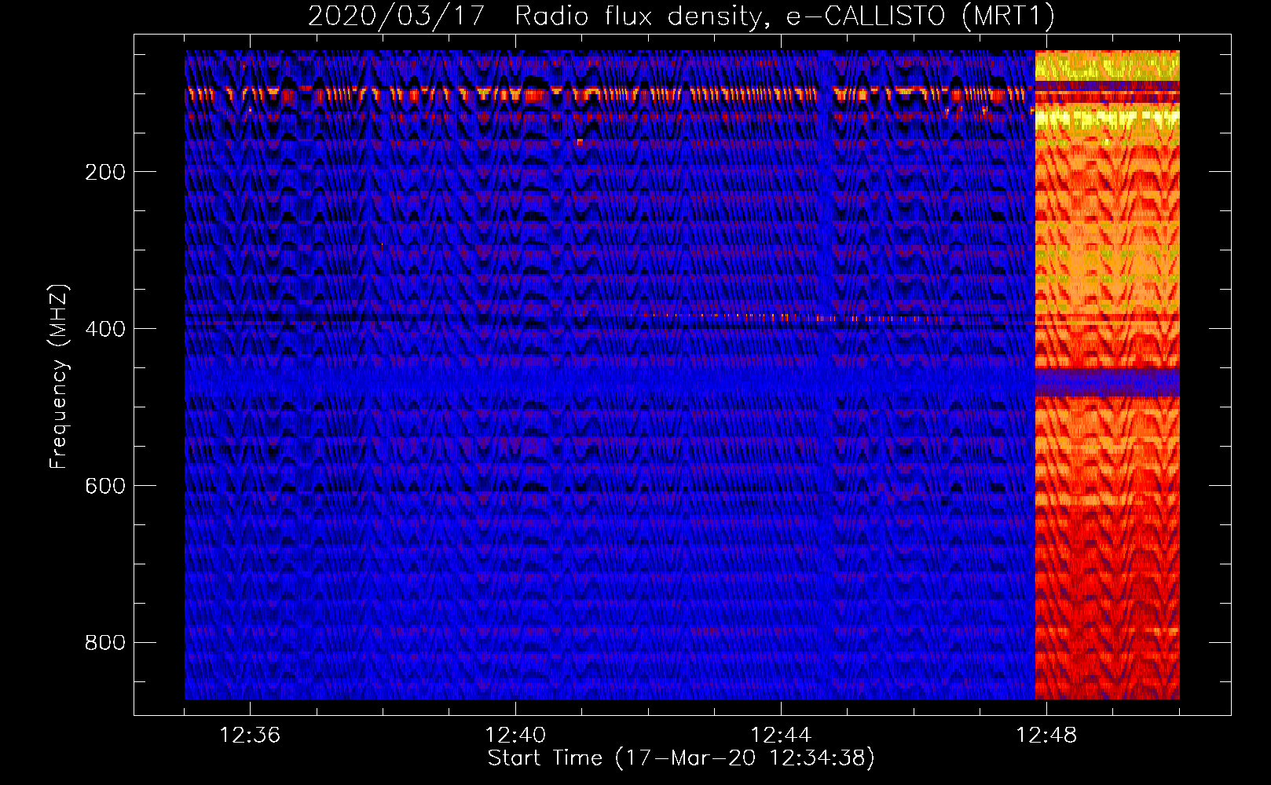The height and width of the screenshot is (785, 1271).
Task: Click the 800 frequency tick label
Action: [105, 643]
